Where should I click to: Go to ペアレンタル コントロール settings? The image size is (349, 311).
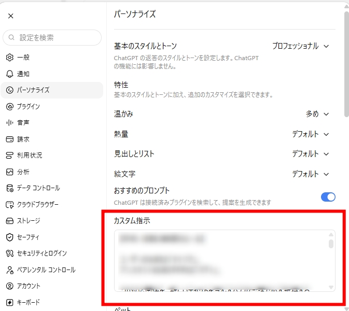pyautogui.click(x=52, y=270)
